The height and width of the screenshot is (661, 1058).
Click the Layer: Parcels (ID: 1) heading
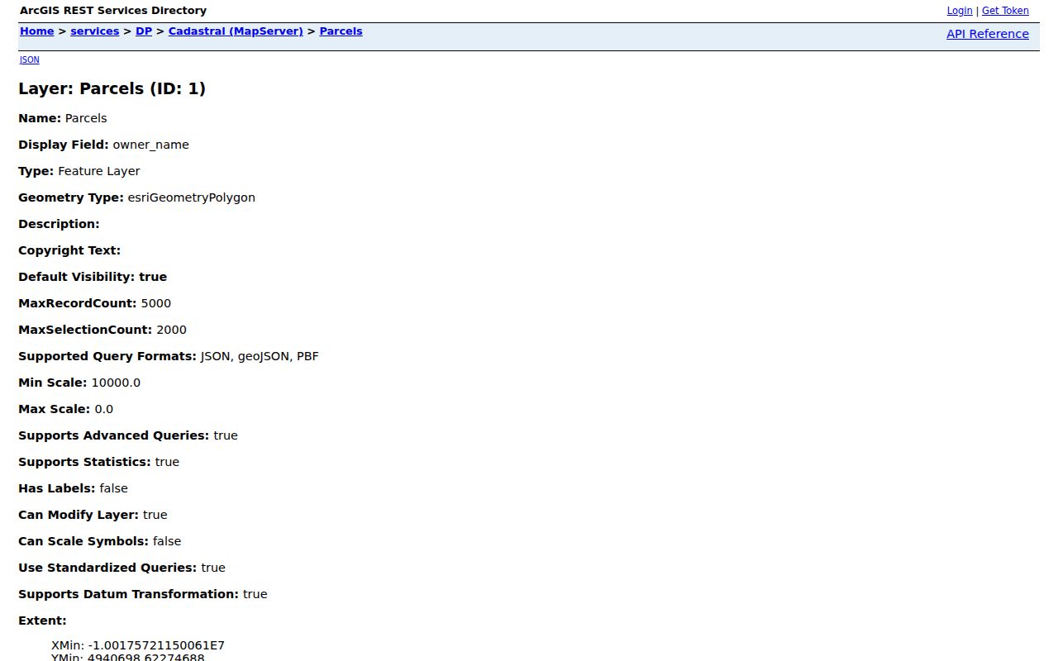(112, 88)
